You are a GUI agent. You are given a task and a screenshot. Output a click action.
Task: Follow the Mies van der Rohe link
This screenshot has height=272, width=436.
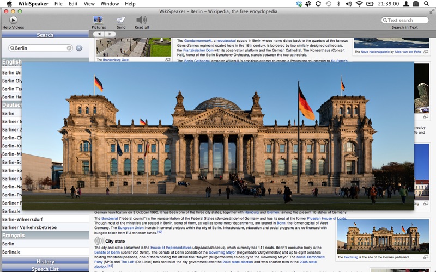[x=408, y=52]
